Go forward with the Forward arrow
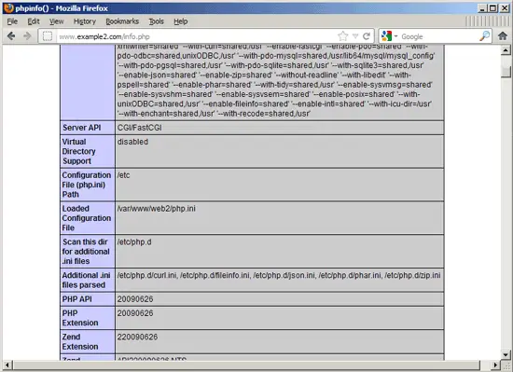Screen dimensions: 513x372 tap(27, 36)
